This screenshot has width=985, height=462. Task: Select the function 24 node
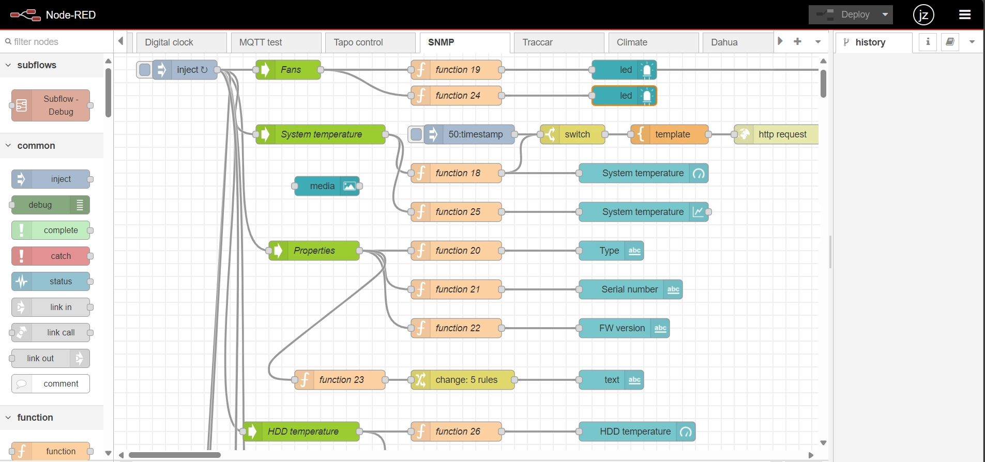pyautogui.click(x=456, y=96)
